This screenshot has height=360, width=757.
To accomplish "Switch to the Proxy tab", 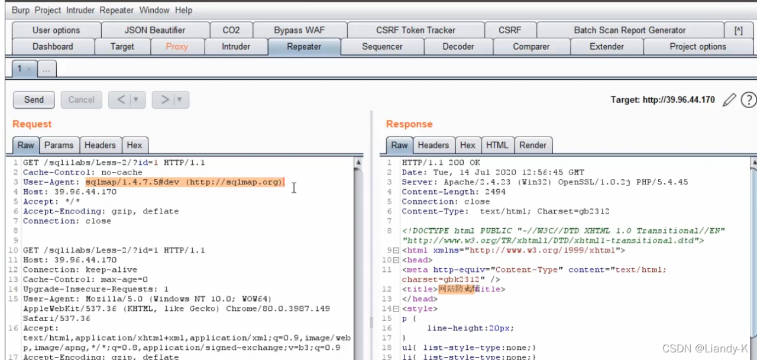I will point(177,47).
